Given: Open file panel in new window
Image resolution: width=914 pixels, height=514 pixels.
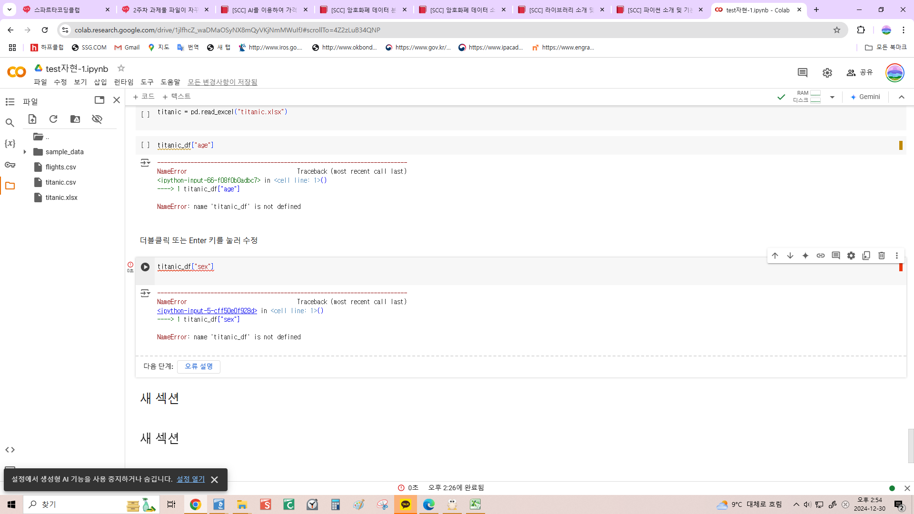Looking at the screenshot, I should (x=99, y=100).
